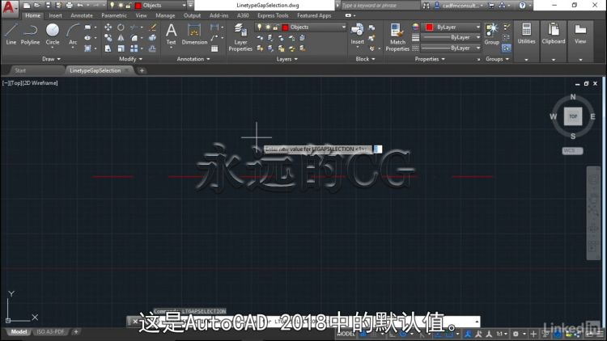607x341 pixels.
Task: Toggle the layer on/off lightbulb in Layers panel
Action: 259,27
